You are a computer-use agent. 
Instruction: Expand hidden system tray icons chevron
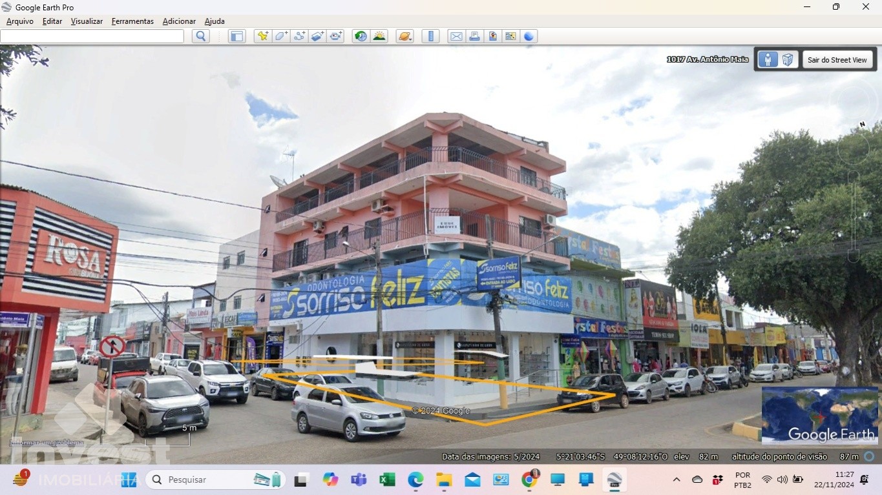pos(677,480)
